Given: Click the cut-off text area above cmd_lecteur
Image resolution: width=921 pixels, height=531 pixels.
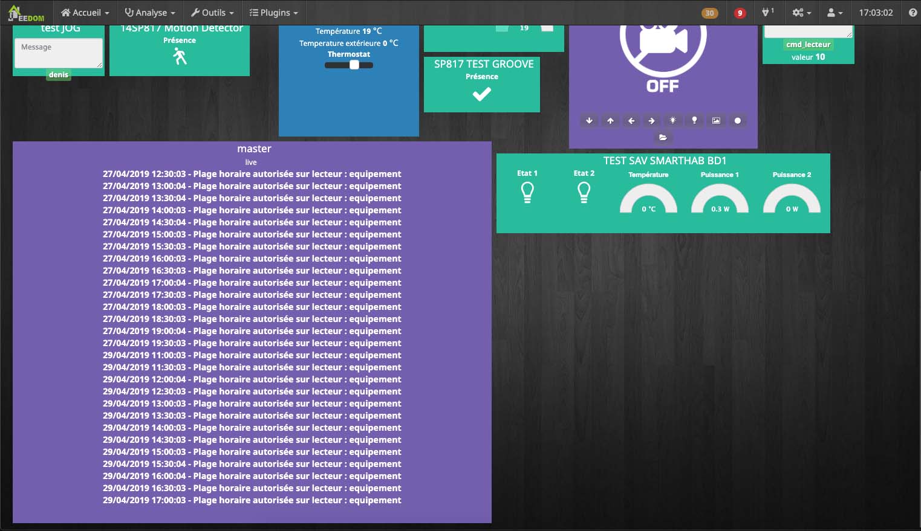Looking at the screenshot, I should tap(809, 31).
